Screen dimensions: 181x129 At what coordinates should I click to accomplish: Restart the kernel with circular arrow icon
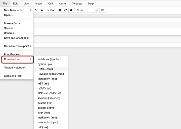pos(65,10)
